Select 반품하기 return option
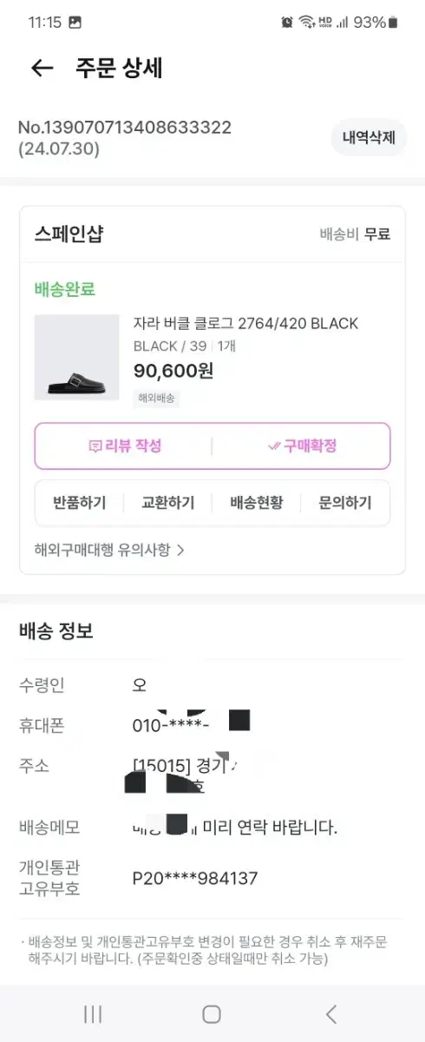The width and height of the screenshot is (425, 1042). coord(79,503)
